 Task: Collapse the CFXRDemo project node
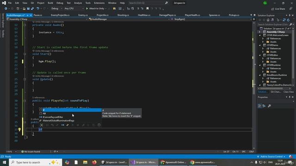pos(260,45)
